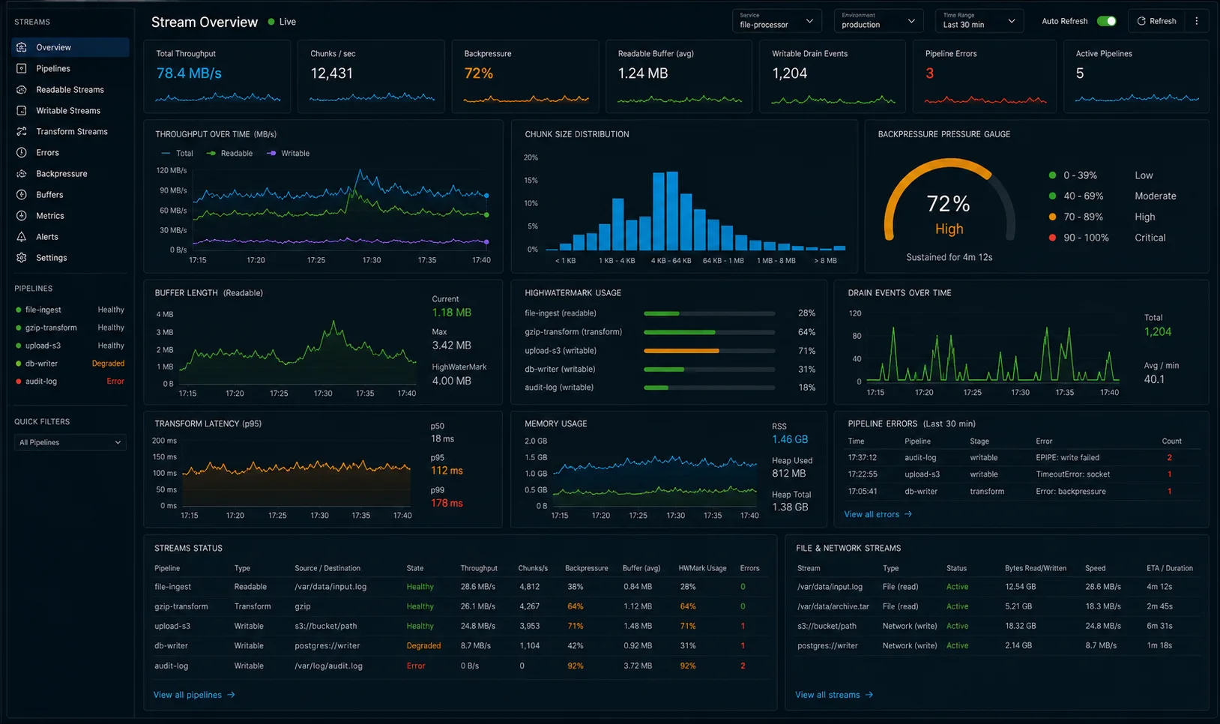Navigate to Writable Streams
This screenshot has height=724, width=1220.
(70, 110)
